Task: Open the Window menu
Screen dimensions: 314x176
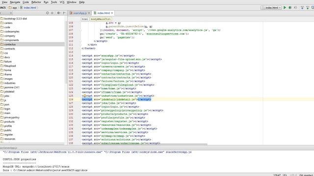Action: (72, 2)
